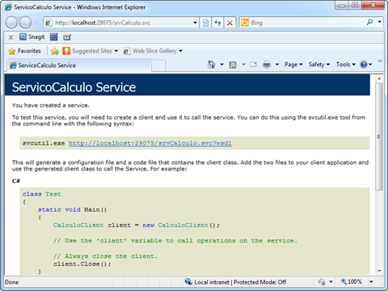Expand the Home button dropdown arrow

221,65
